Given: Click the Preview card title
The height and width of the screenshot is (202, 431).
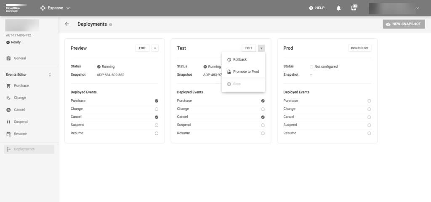Looking at the screenshot, I should 79,48.
